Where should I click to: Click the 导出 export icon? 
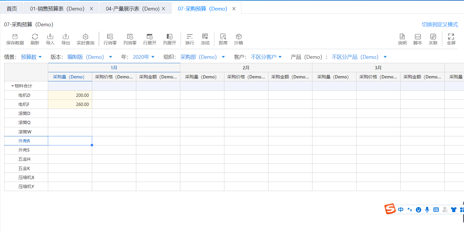(65, 39)
